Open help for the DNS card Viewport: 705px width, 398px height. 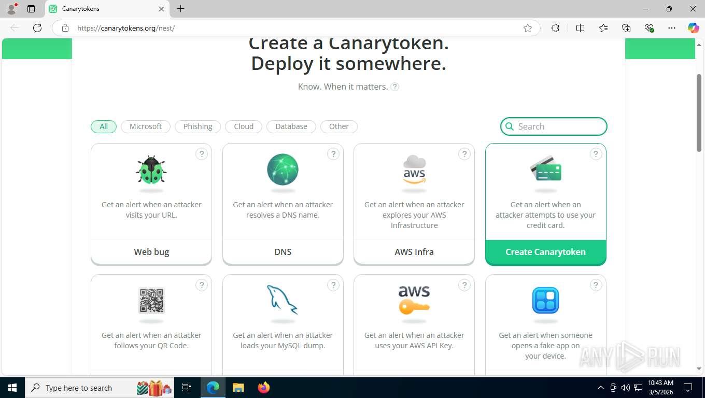pos(333,154)
